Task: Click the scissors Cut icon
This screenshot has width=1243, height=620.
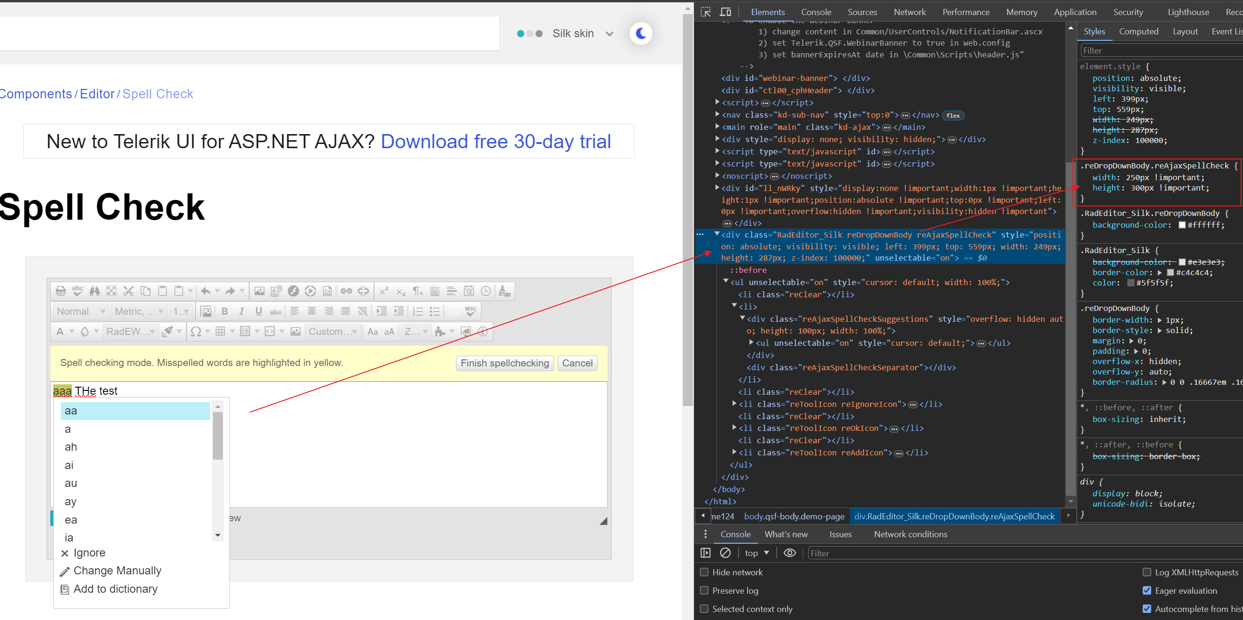Action: (129, 291)
